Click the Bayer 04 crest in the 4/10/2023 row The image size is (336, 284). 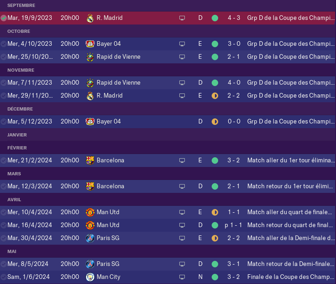click(90, 44)
